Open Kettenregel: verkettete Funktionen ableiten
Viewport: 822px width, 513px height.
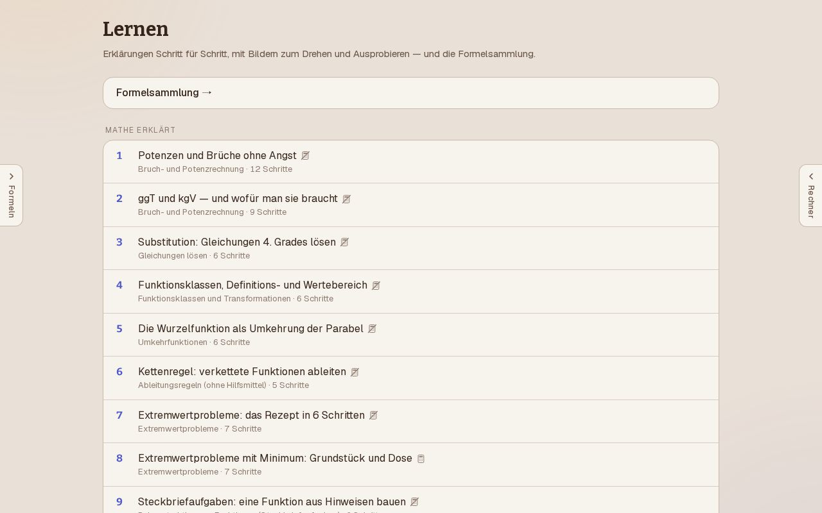click(x=411, y=378)
